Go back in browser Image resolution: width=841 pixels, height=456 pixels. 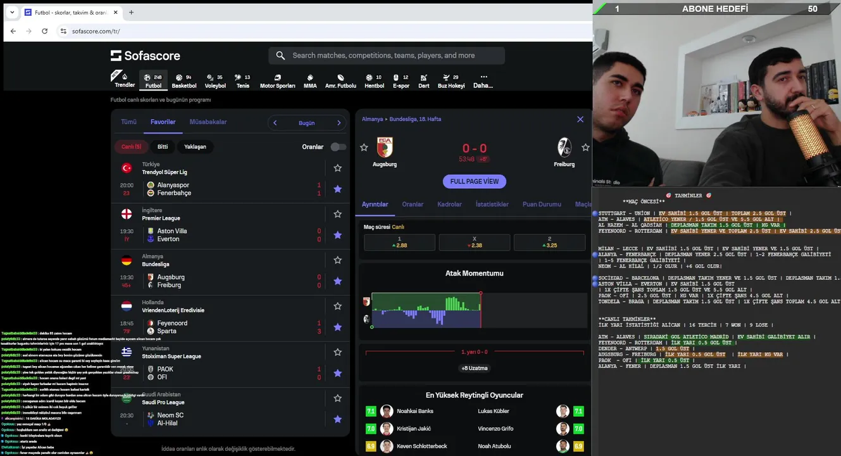tap(13, 31)
